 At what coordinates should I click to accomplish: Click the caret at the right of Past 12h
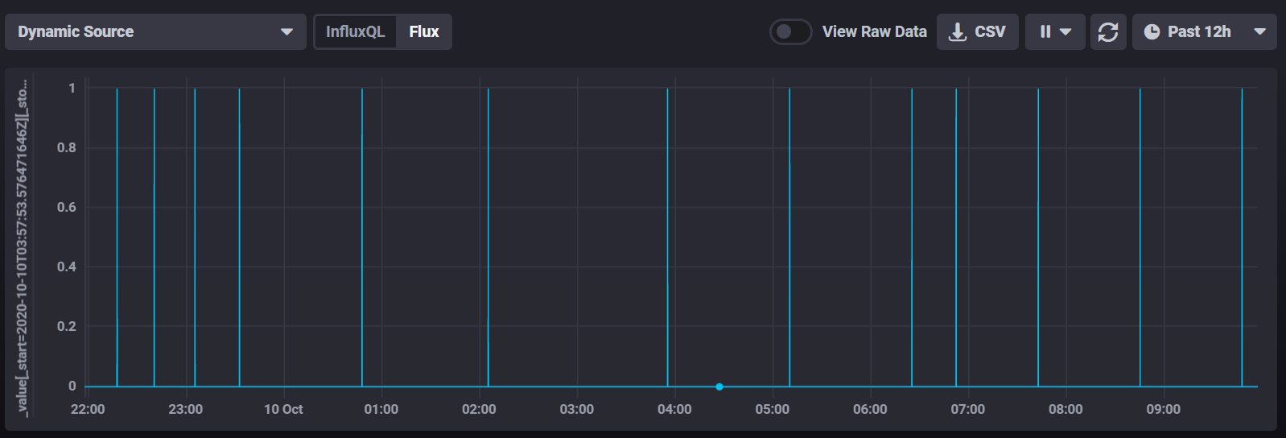[x=1260, y=31]
